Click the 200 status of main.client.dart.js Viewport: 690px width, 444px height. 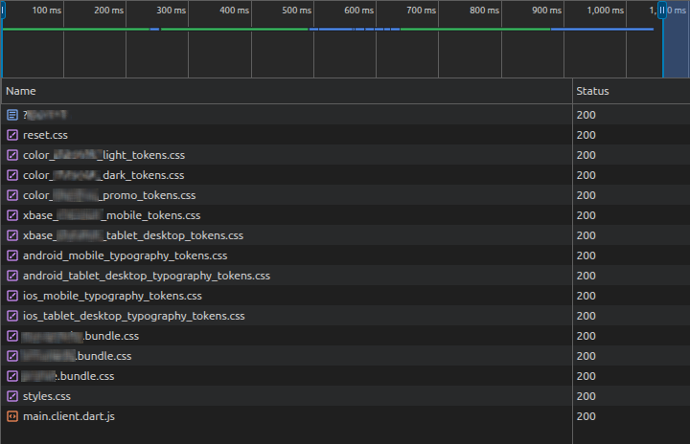(586, 416)
